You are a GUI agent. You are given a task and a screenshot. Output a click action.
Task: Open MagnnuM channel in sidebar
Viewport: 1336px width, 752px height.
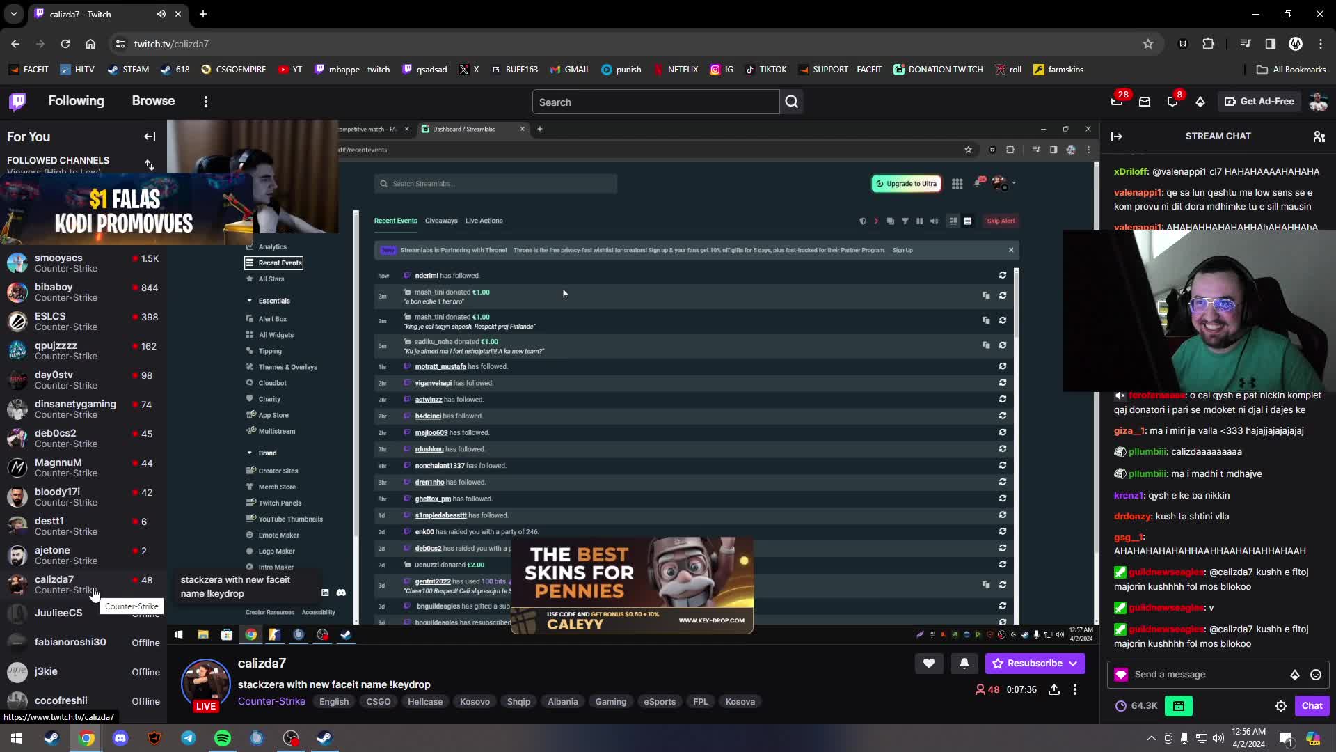[x=83, y=468]
